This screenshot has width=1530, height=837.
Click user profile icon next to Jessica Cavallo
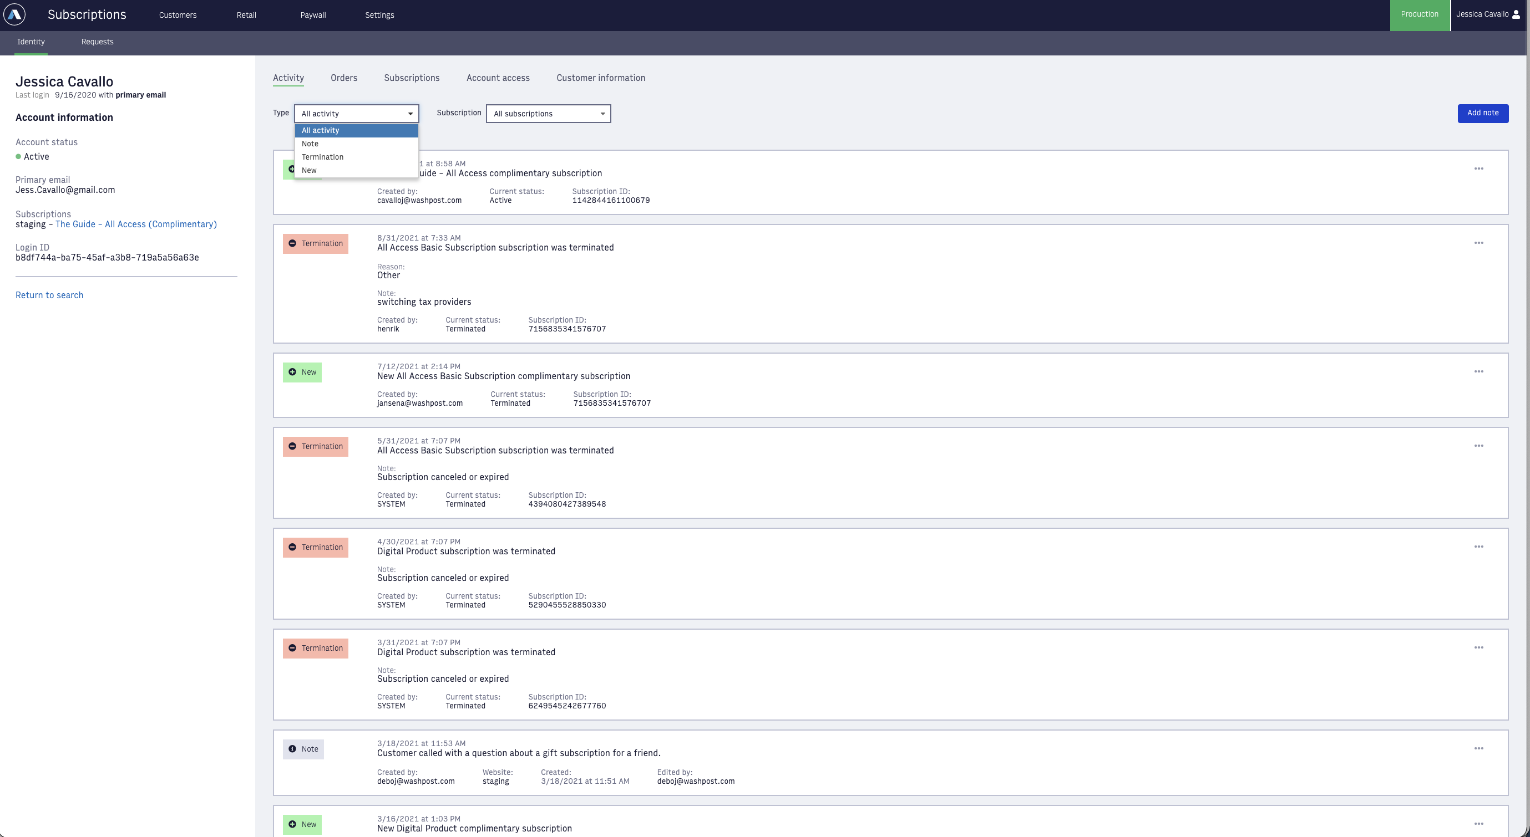pyautogui.click(x=1516, y=14)
